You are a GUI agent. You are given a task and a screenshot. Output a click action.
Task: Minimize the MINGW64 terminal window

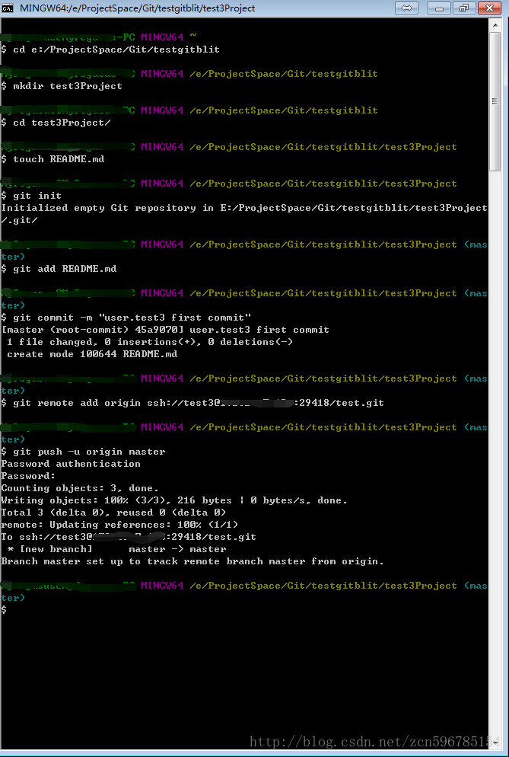point(439,8)
